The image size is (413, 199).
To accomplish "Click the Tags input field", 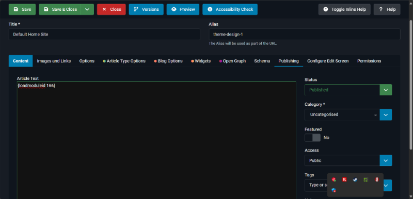I will coord(316,185).
